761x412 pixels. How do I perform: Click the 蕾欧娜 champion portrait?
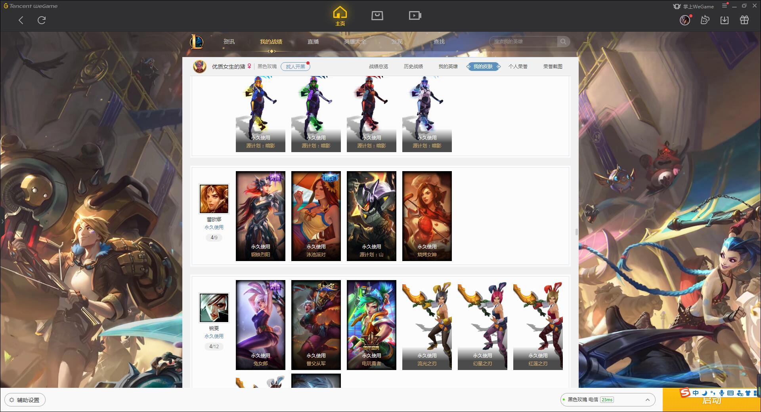pos(214,199)
